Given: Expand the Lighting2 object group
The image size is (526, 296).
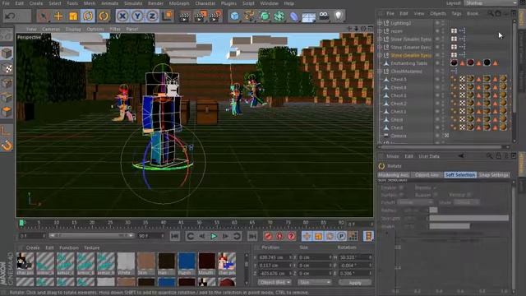Looking at the screenshot, I should [x=380, y=23].
